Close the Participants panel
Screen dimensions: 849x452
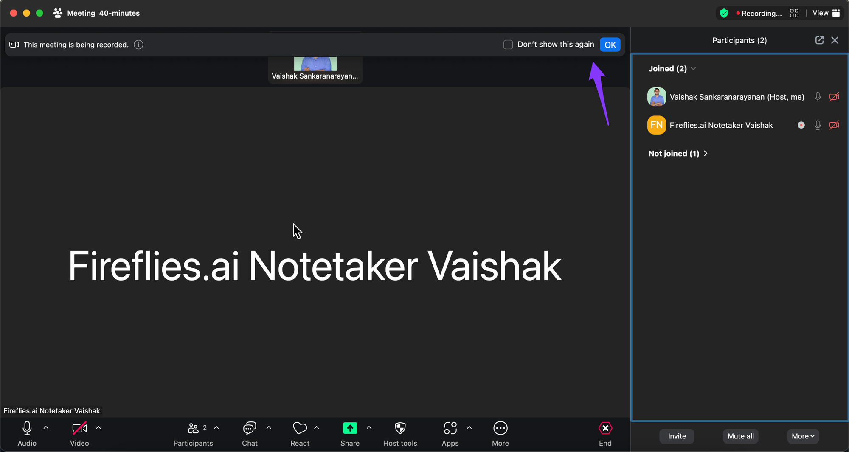click(x=835, y=40)
